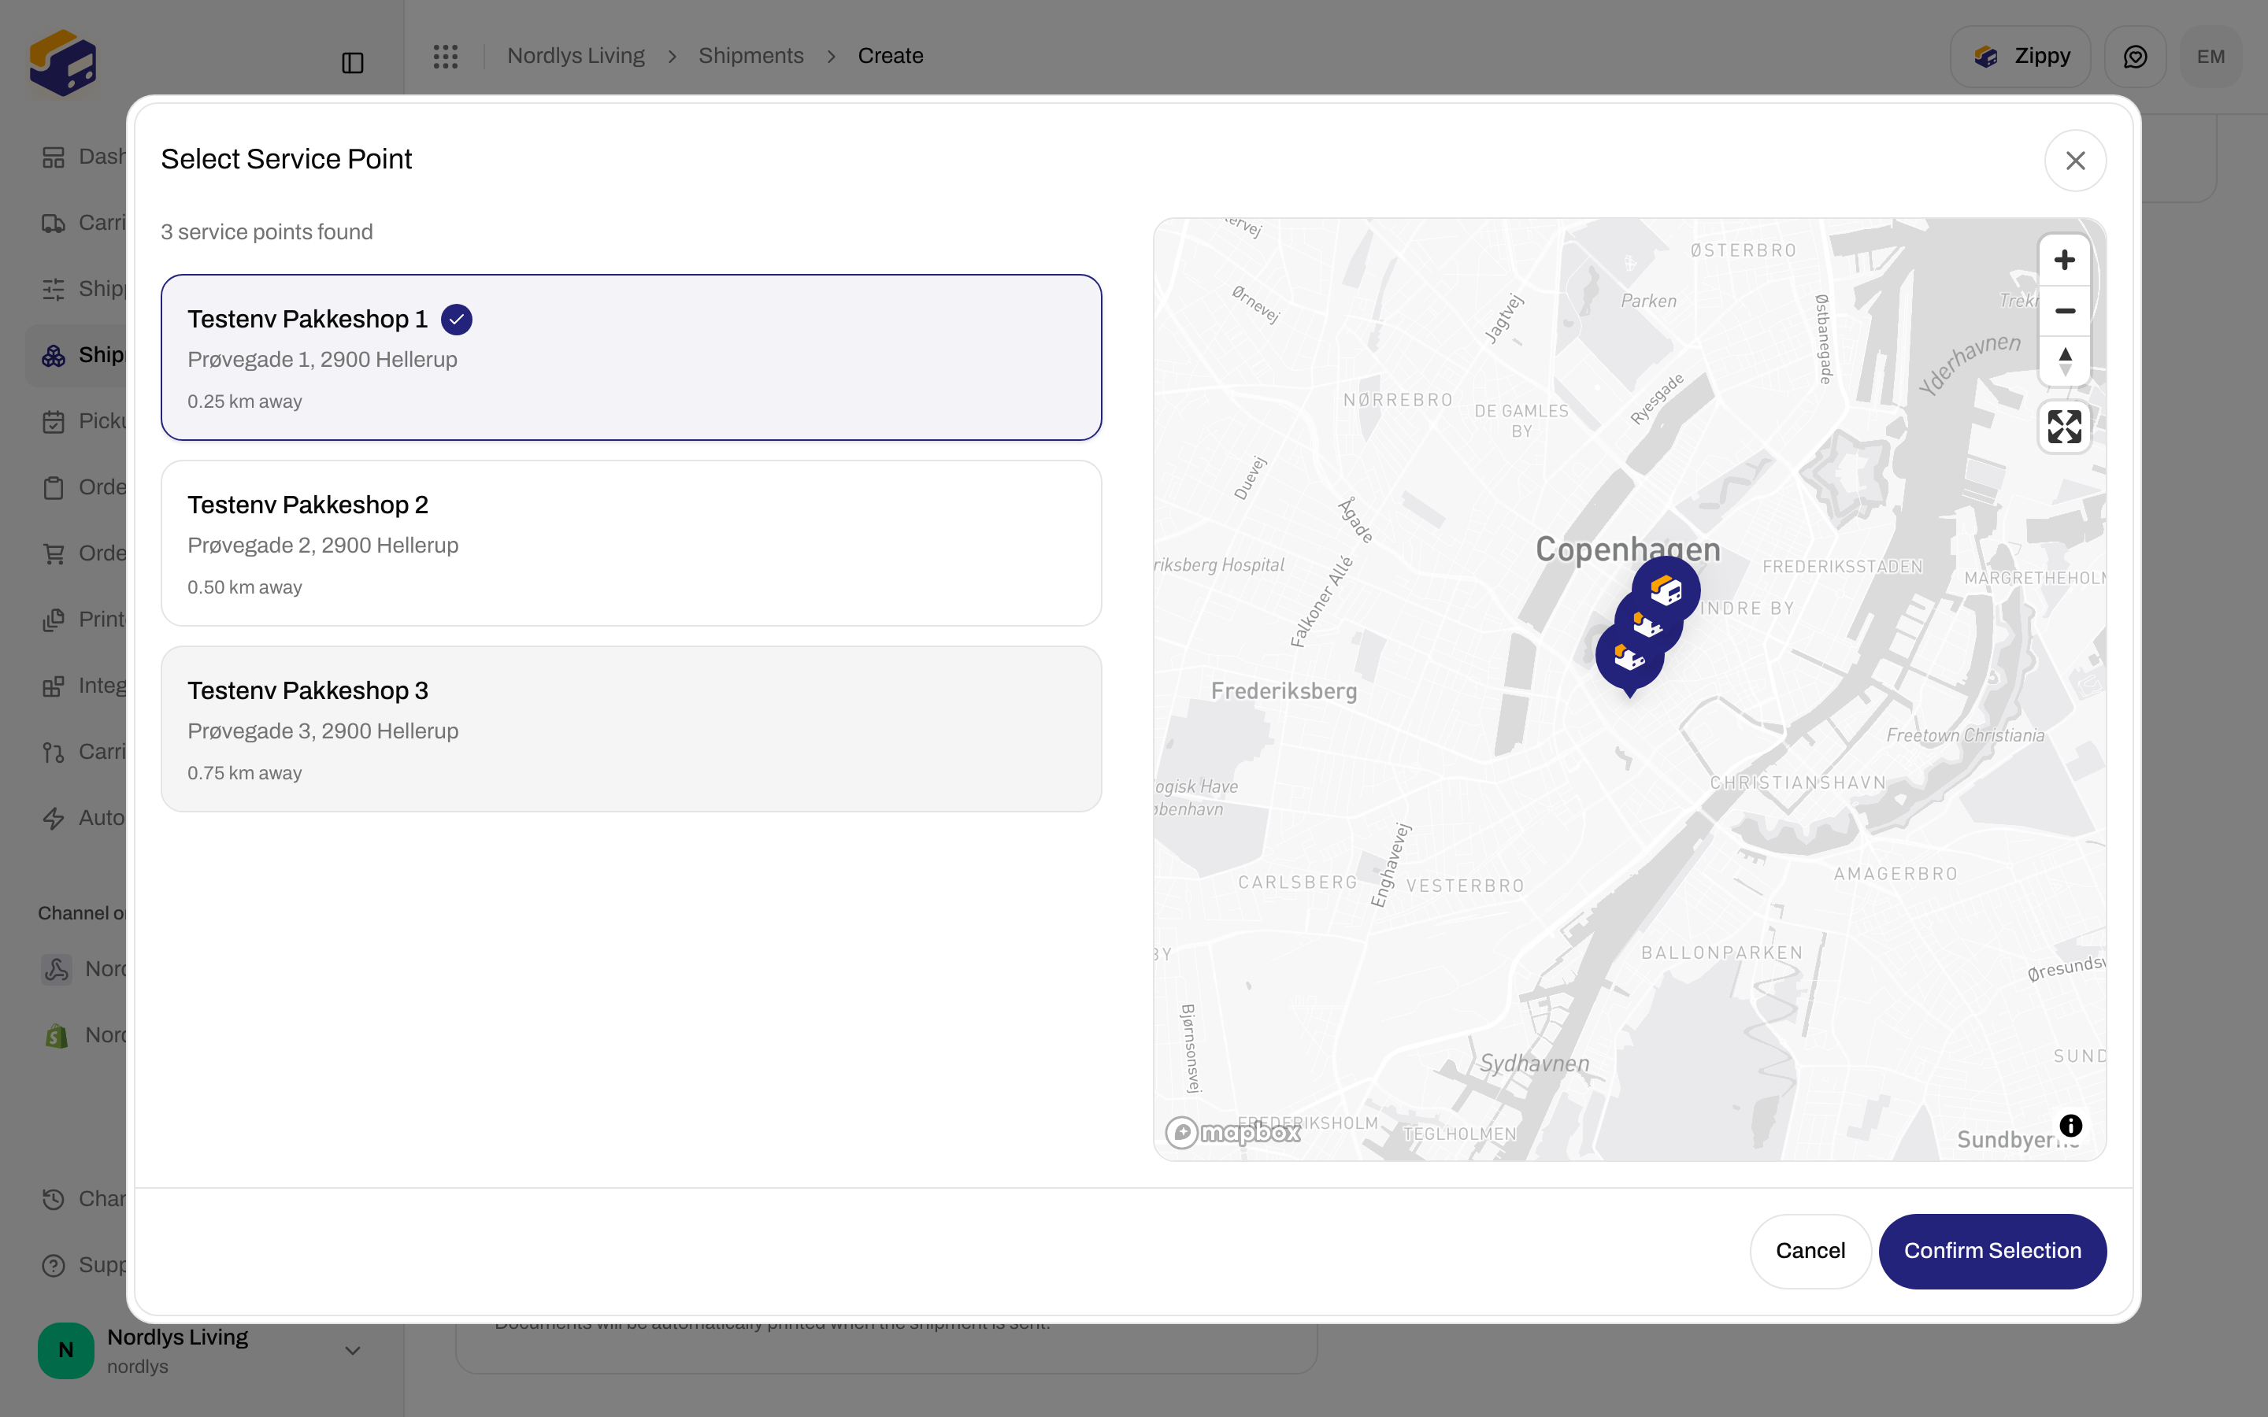This screenshot has width=2268, height=1417.
Task: Click the bottom service point map marker
Action: click(x=1629, y=659)
